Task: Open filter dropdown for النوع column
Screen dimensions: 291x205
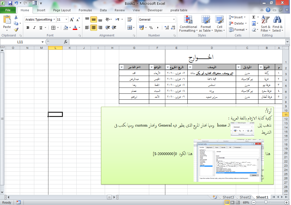Action: pyautogui.click(x=261, y=67)
